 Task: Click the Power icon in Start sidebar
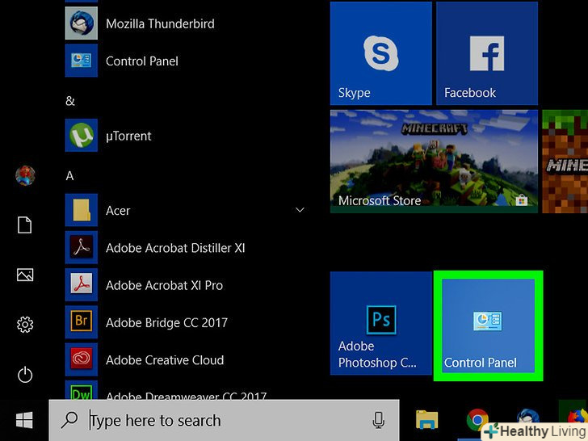(x=25, y=375)
